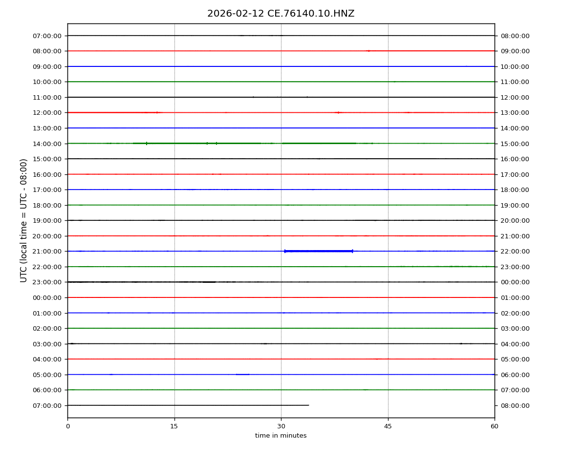
Task: Click the red spike on the 08:00:00 trace
Action: click(x=368, y=51)
